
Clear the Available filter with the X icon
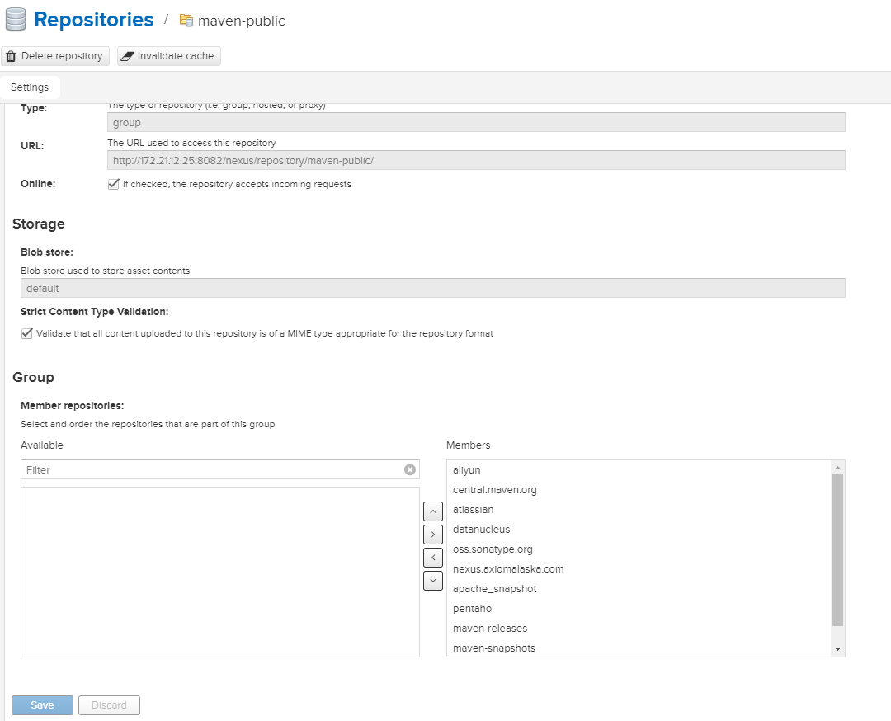tap(410, 469)
